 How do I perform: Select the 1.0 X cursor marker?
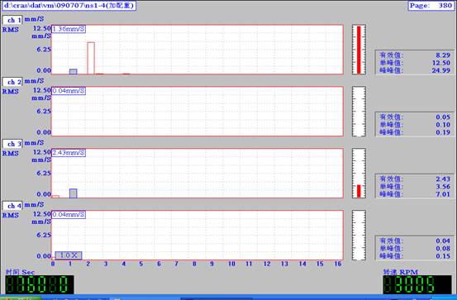69,255
